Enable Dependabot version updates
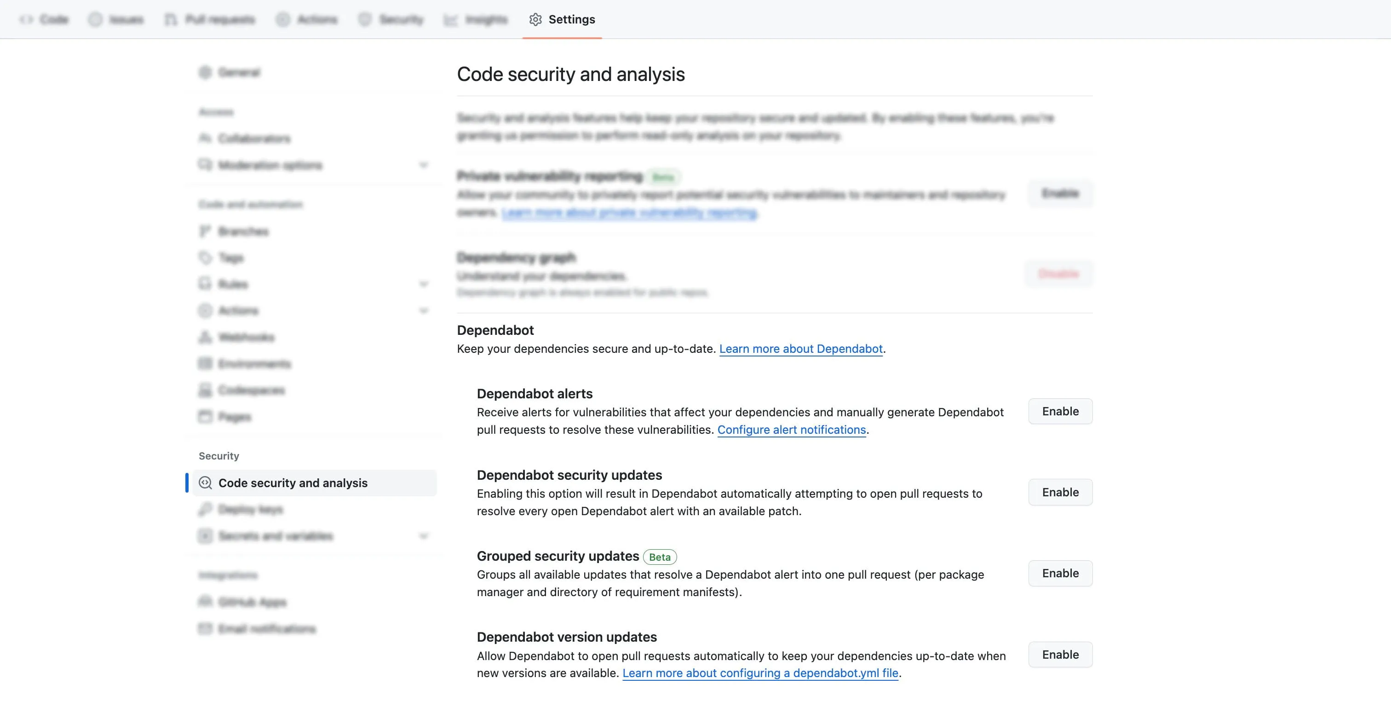The width and height of the screenshot is (1391, 701). tap(1059, 655)
